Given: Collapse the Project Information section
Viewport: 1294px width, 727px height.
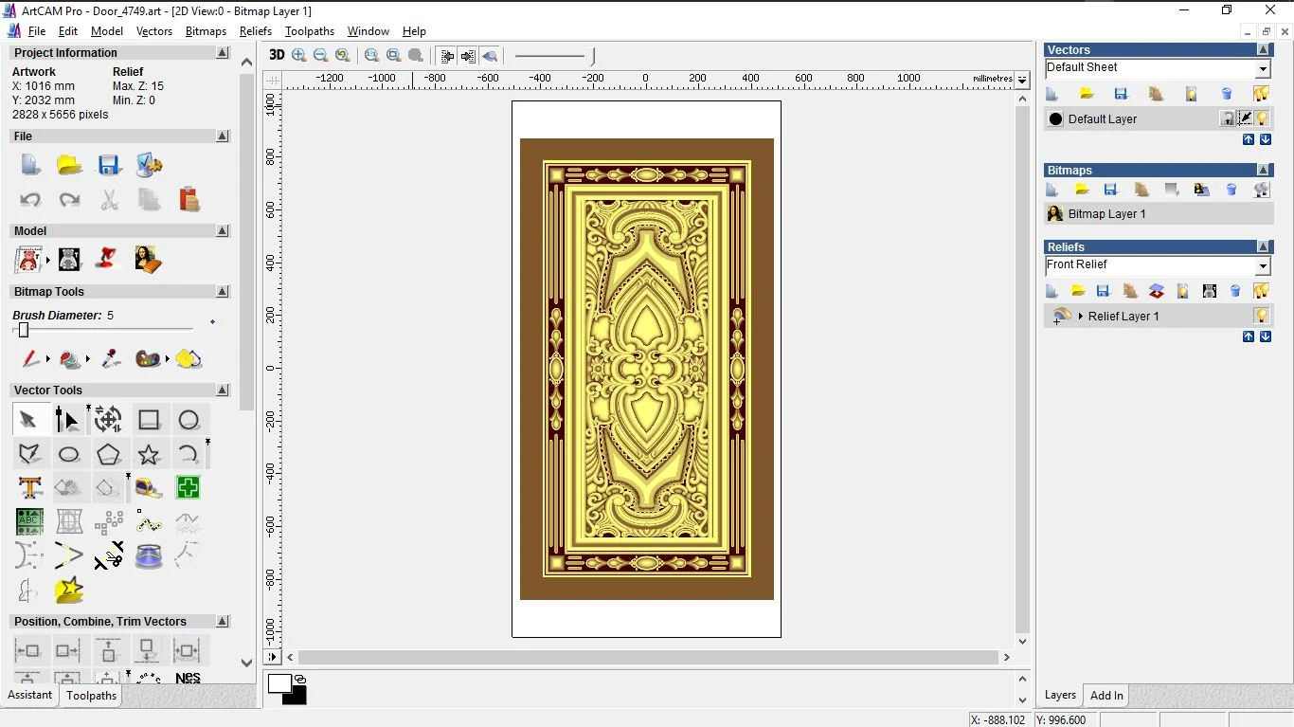Looking at the screenshot, I should [x=223, y=53].
